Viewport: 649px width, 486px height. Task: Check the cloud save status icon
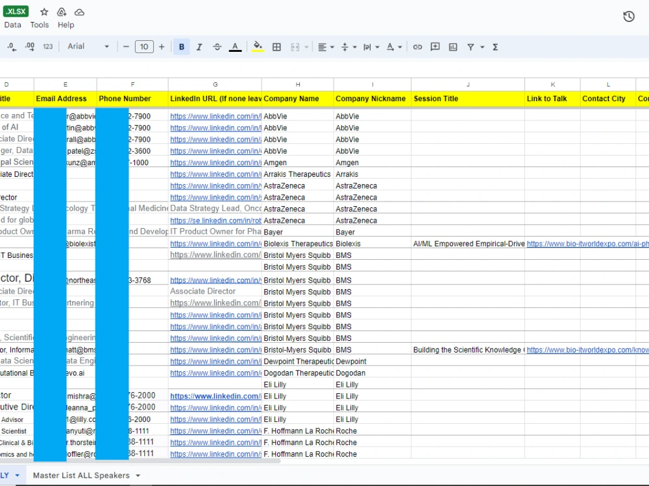[x=79, y=12]
